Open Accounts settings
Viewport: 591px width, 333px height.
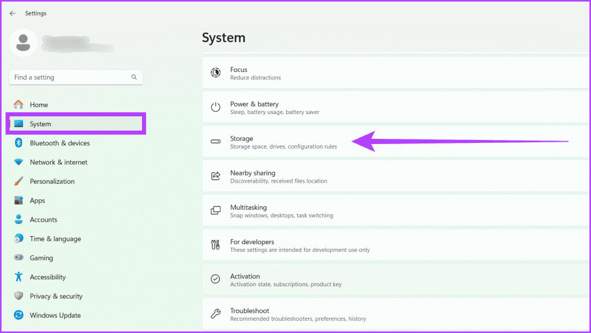76,220
